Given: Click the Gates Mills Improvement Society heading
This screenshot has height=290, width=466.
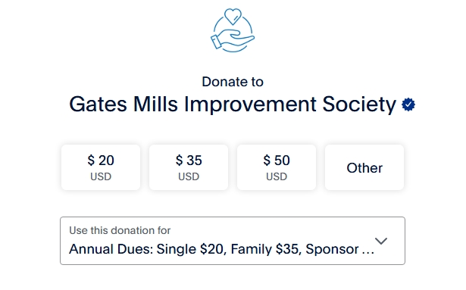Looking at the screenshot, I should [233, 104].
